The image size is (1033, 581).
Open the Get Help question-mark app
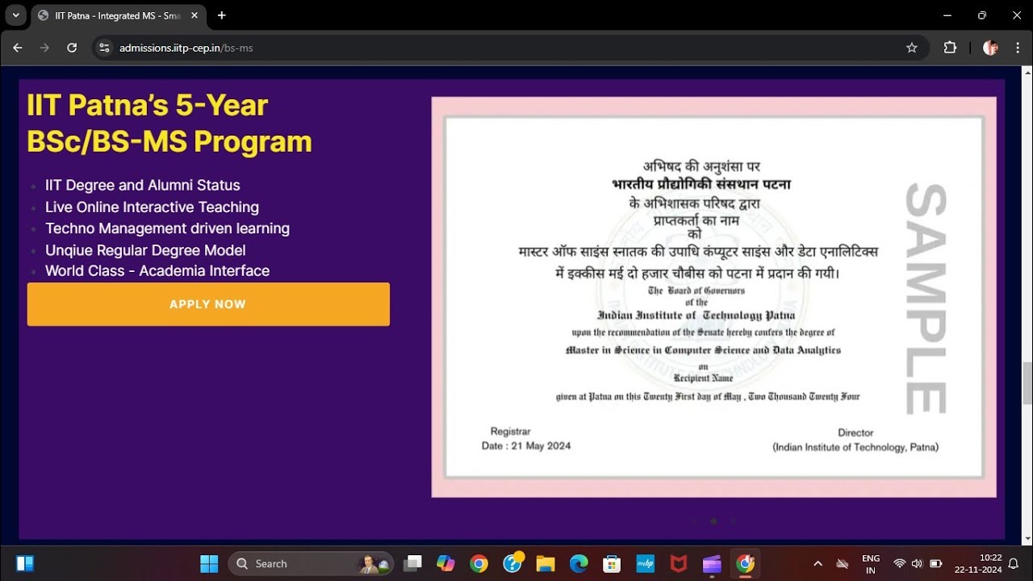[513, 562]
